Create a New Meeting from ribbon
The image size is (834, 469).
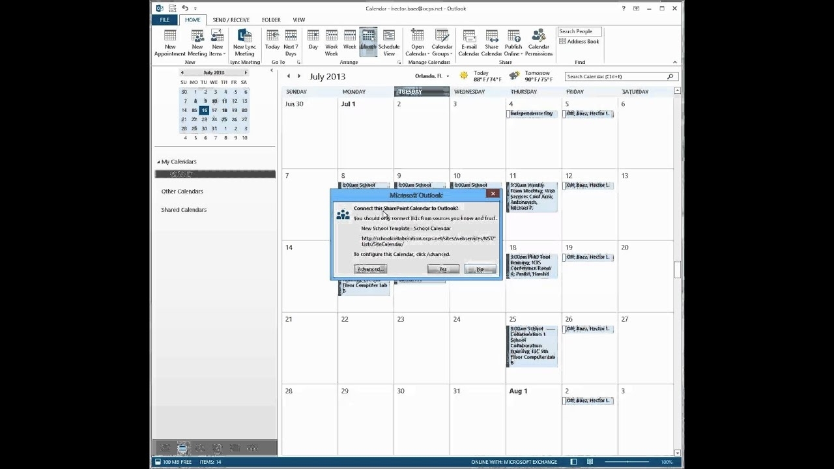pyautogui.click(x=197, y=43)
